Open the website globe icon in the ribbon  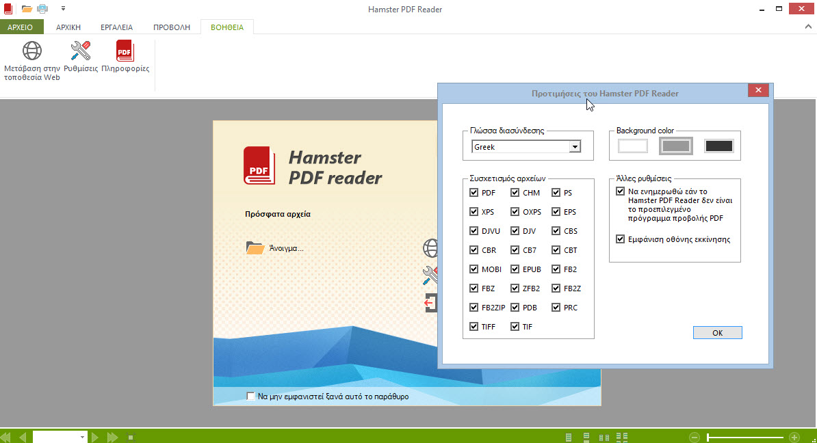(x=31, y=51)
